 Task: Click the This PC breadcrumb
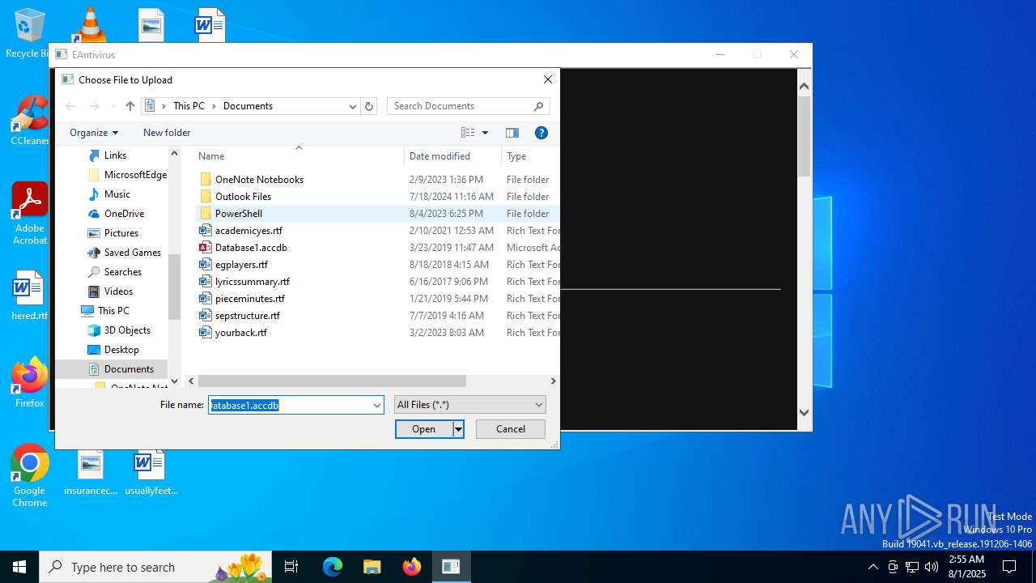click(x=189, y=106)
